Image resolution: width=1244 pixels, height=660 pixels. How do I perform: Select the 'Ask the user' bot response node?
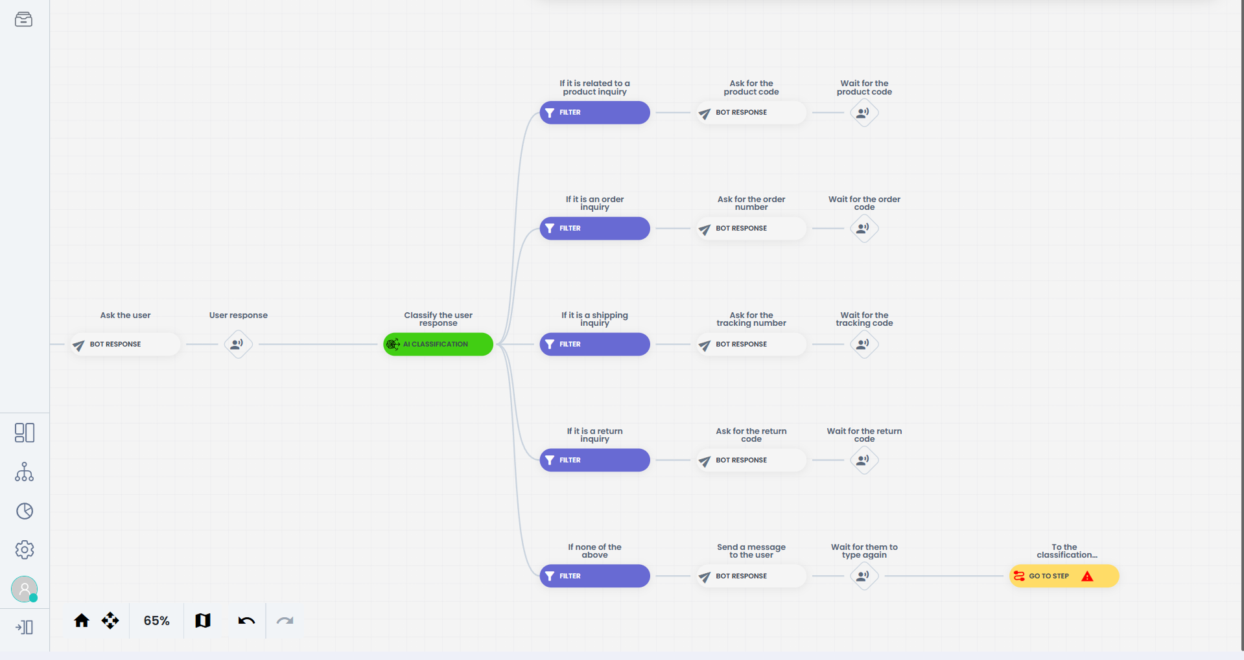(125, 345)
